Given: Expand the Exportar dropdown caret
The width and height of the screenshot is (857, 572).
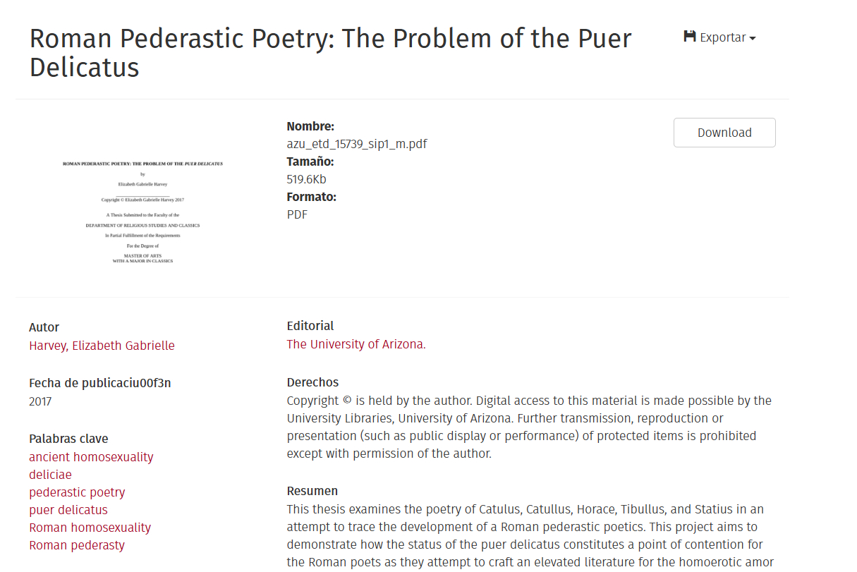Looking at the screenshot, I should (x=753, y=38).
